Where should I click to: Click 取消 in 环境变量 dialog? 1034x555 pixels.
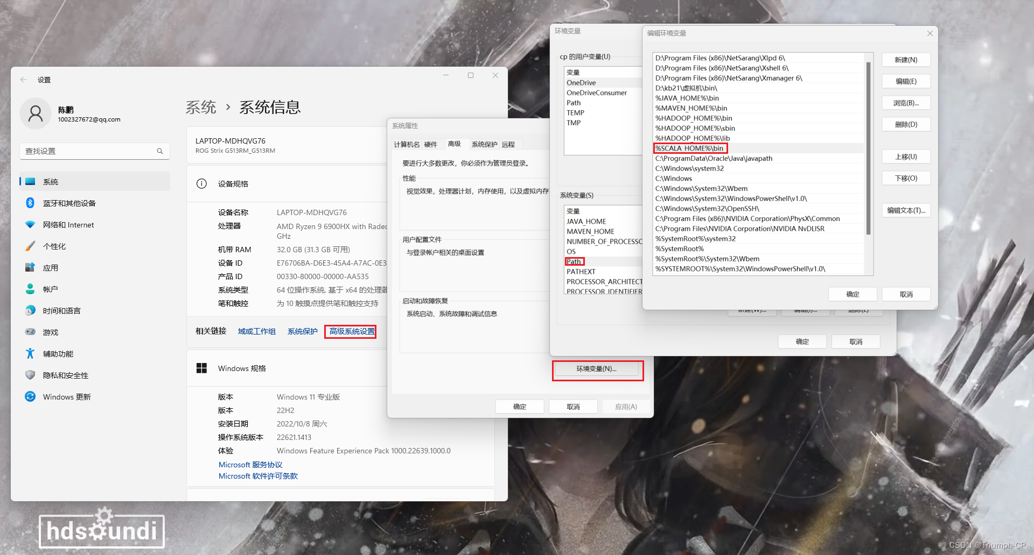tap(856, 341)
